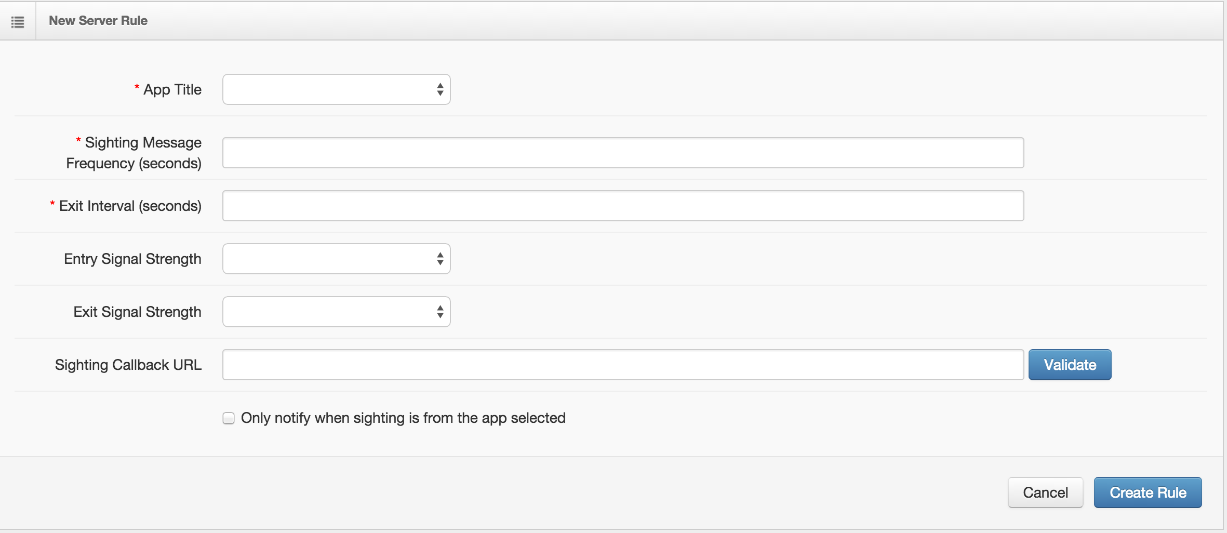Viewport: 1227px width, 533px height.
Task: Click the arrows icon in App Title select
Action: click(x=440, y=89)
